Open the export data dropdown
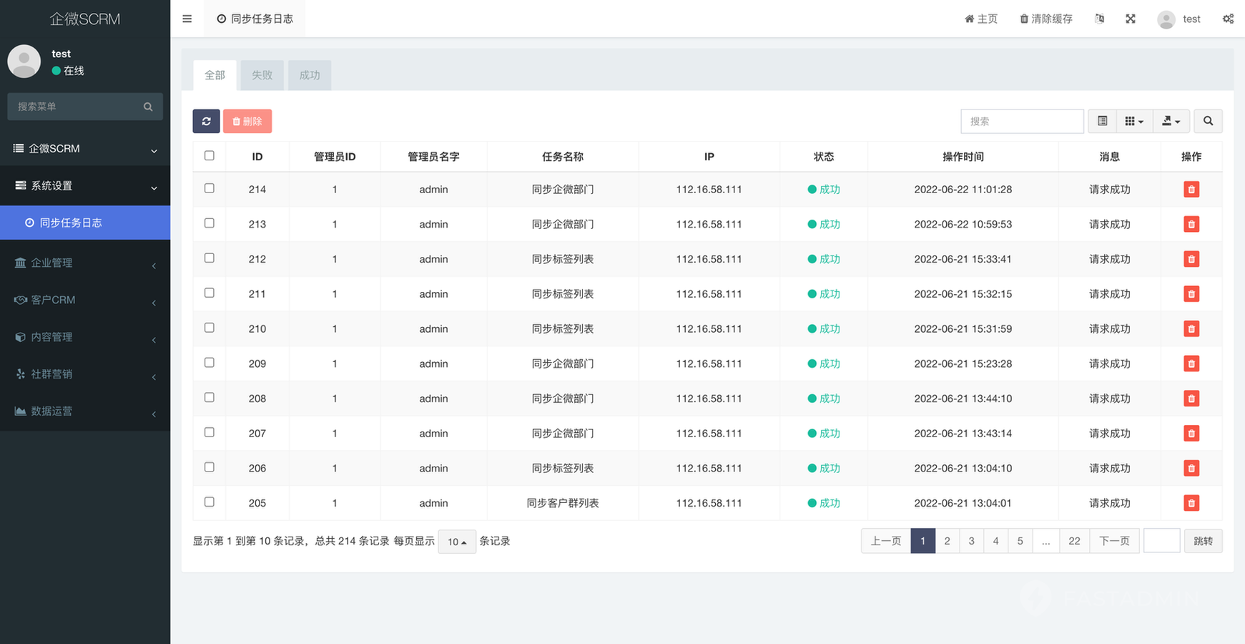The image size is (1245, 644). [1171, 121]
